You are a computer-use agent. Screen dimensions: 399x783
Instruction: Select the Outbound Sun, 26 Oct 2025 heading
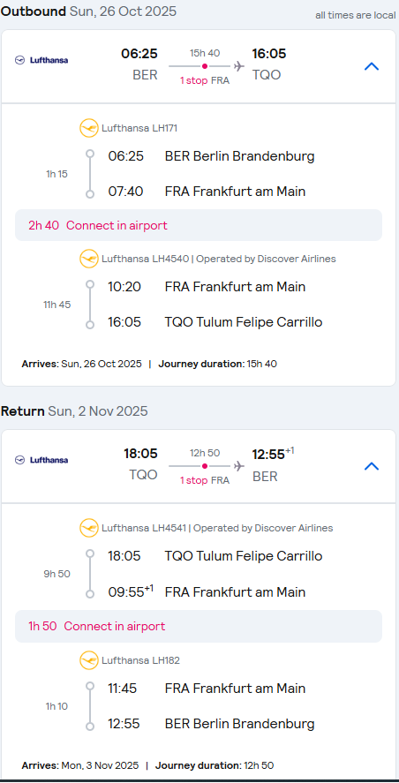88,11
